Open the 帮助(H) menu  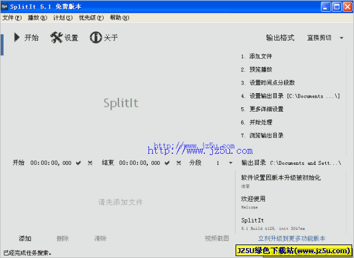coord(120,18)
